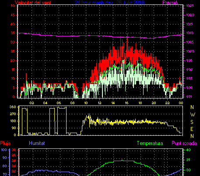Viewport: 200px width, 176px height.
Task: Click the 00 hour time marker
Action: pyautogui.click(x=181, y=103)
